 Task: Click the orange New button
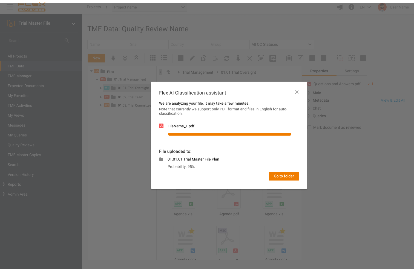pos(96,58)
